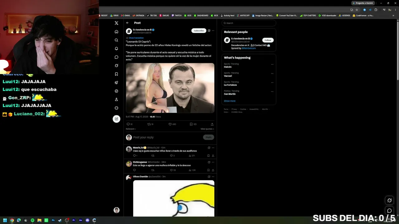Go to X Home via house icon
399x224 pixels.
click(x=116, y=32)
